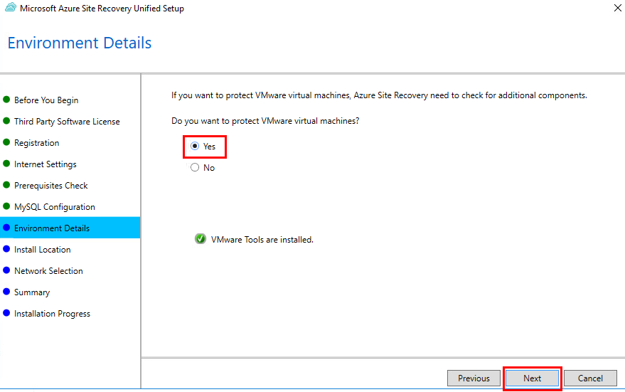Open the Installation Progress step

tap(52, 314)
